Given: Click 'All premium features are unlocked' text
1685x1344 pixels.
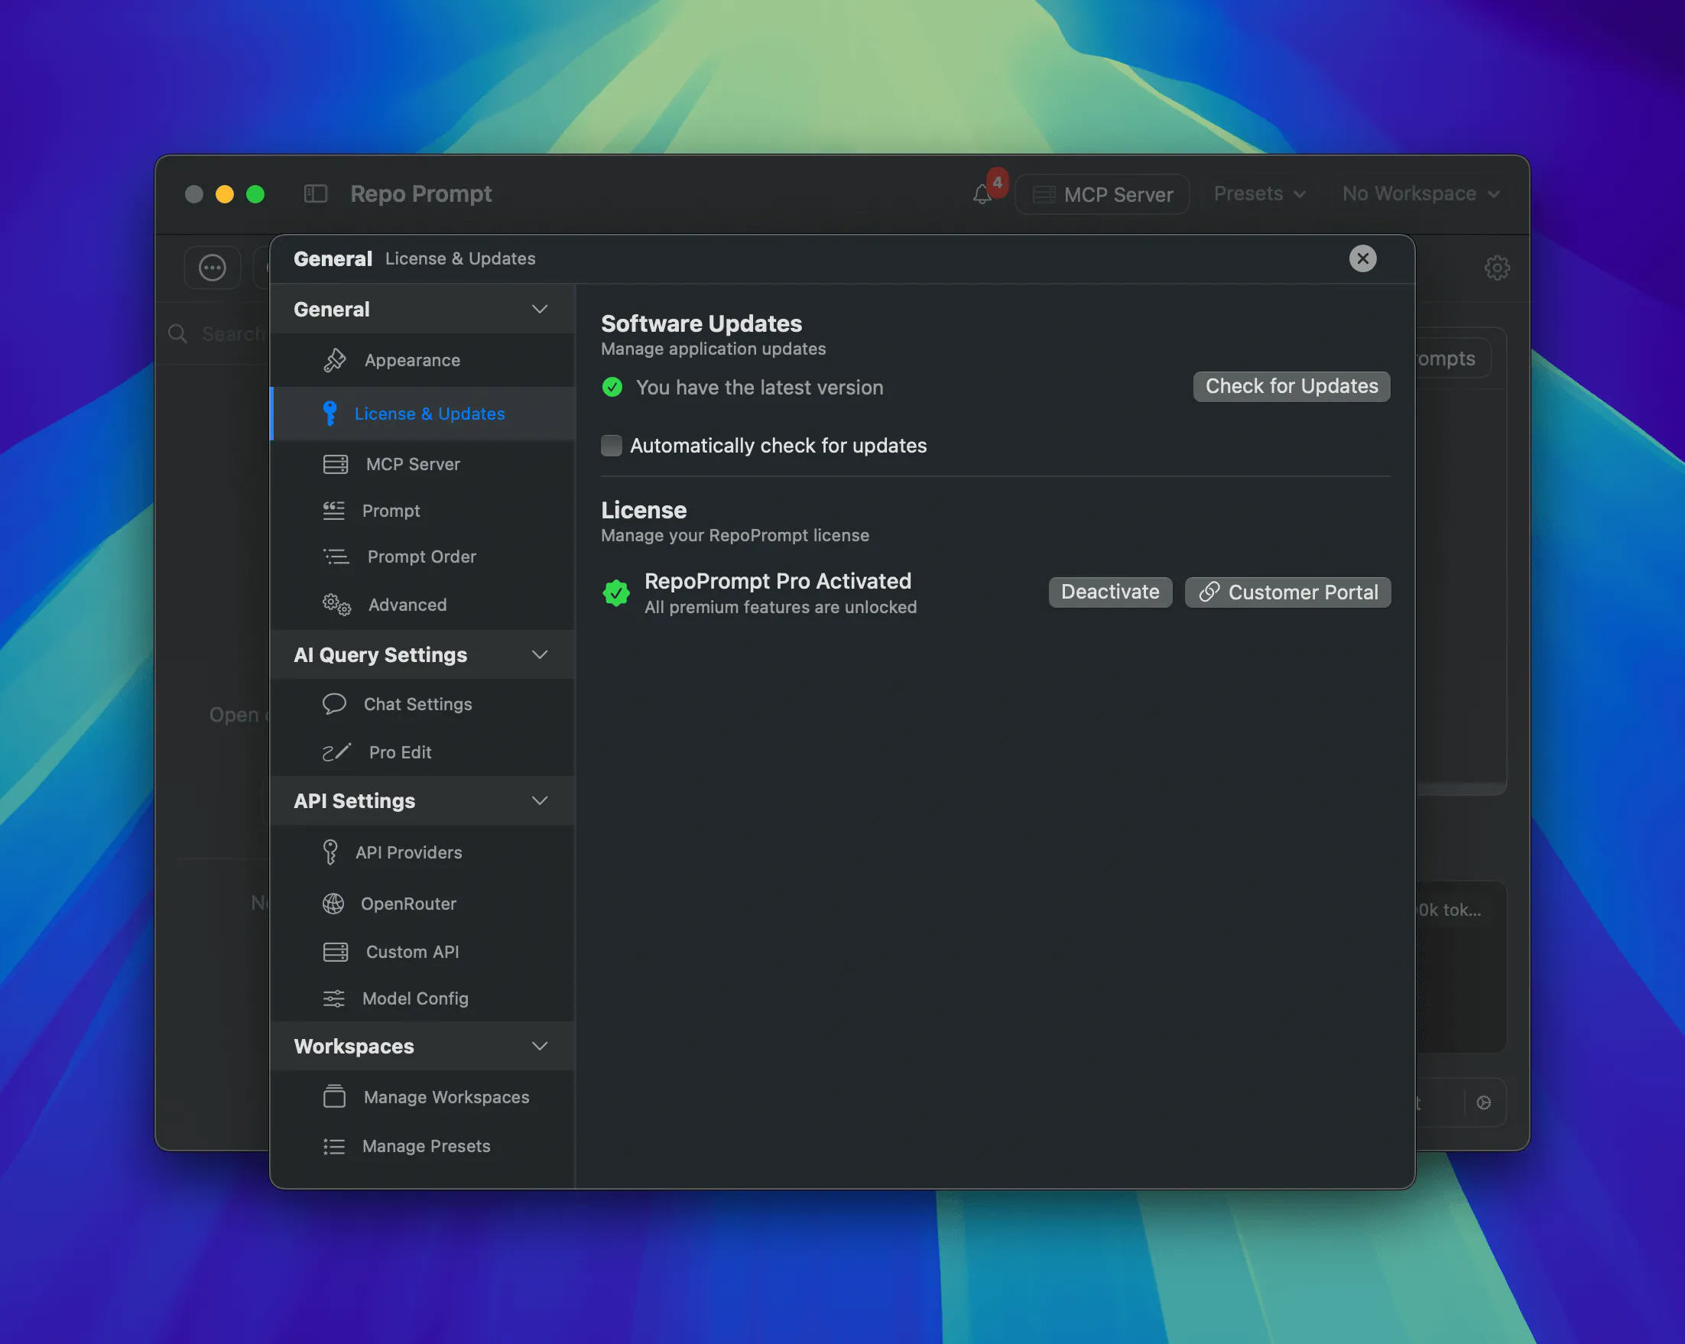Looking at the screenshot, I should click(x=780, y=607).
